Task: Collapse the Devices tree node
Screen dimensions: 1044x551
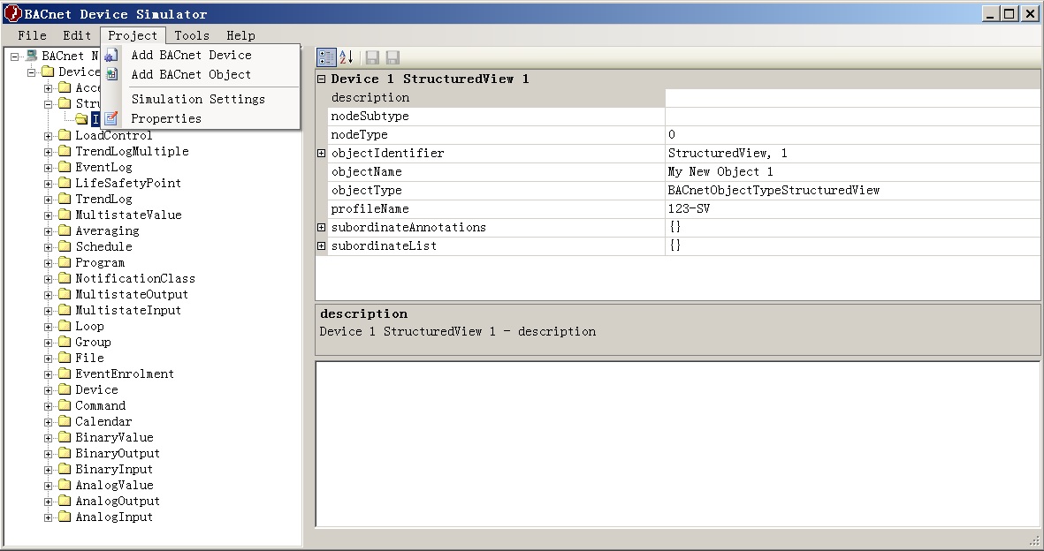Action: pos(30,72)
